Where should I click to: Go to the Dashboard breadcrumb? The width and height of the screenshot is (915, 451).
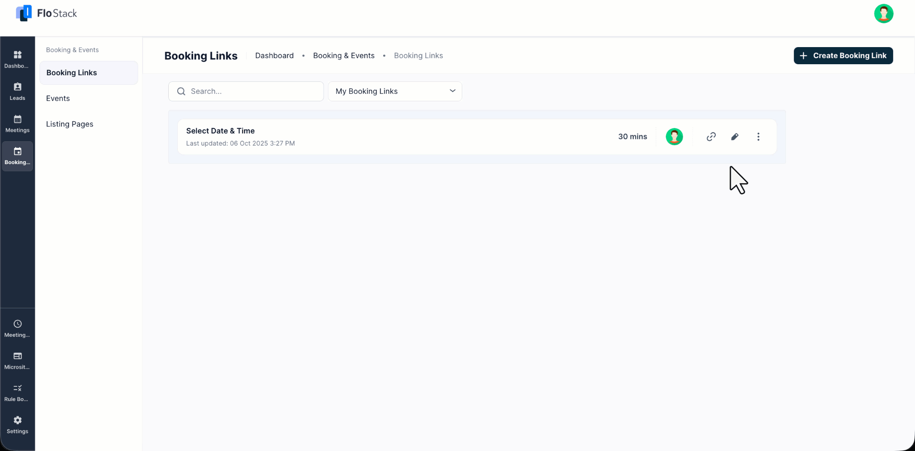[274, 56]
